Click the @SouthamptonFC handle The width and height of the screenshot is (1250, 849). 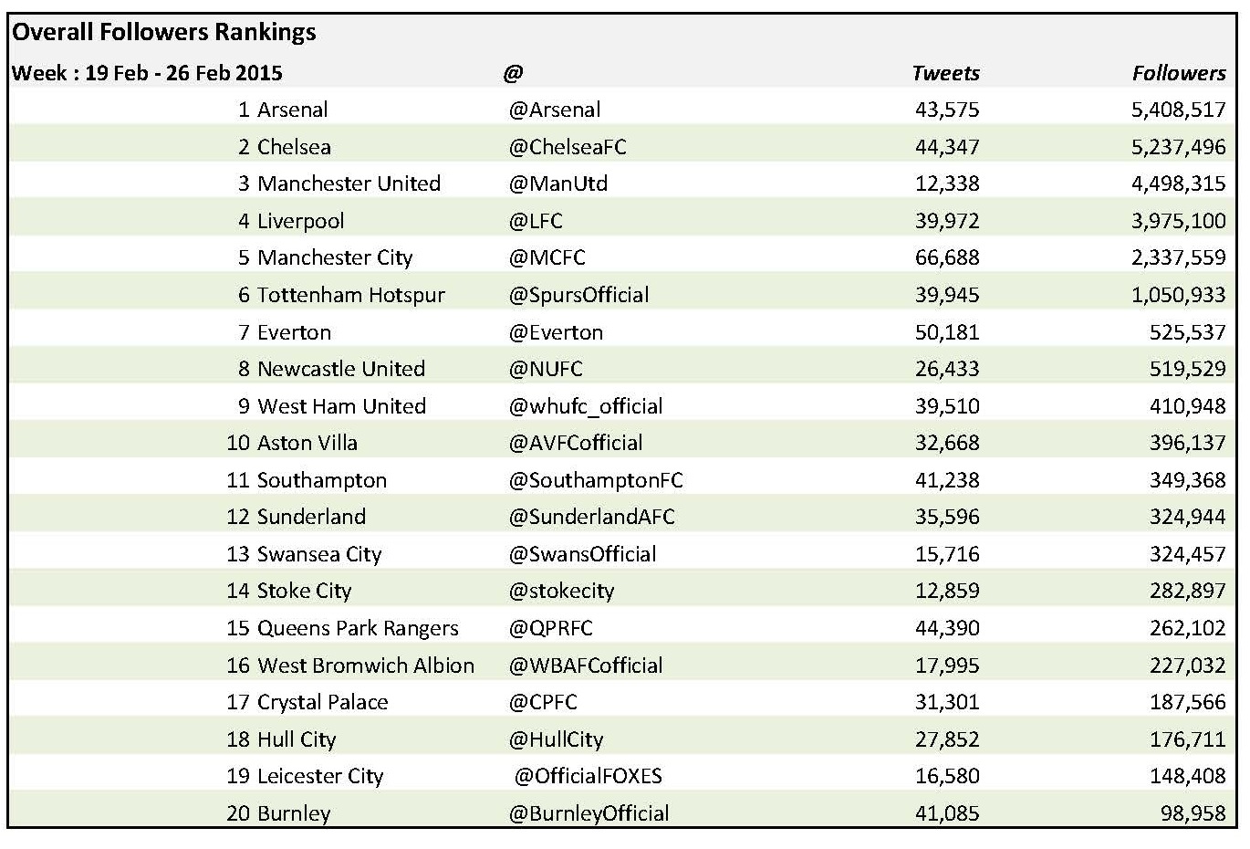596,481
